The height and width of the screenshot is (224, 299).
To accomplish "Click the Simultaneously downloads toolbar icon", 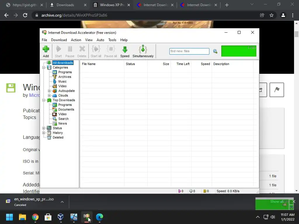I will pyautogui.click(x=143, y=51).
